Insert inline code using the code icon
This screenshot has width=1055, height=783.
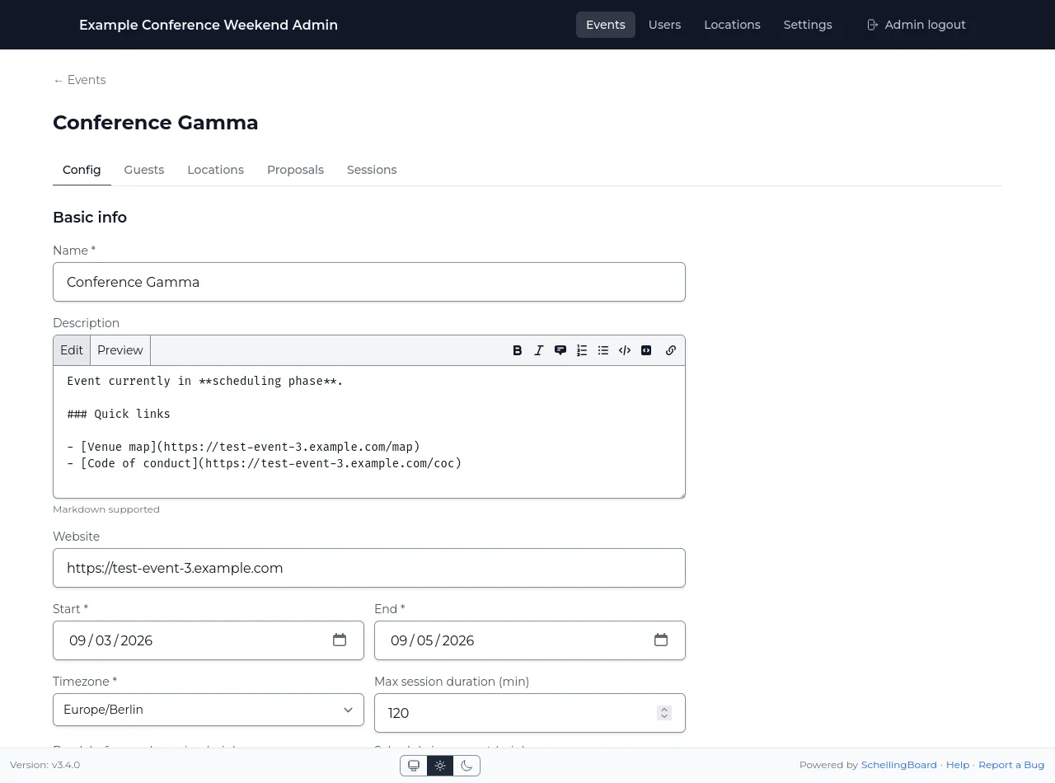(x=625, y=350)
